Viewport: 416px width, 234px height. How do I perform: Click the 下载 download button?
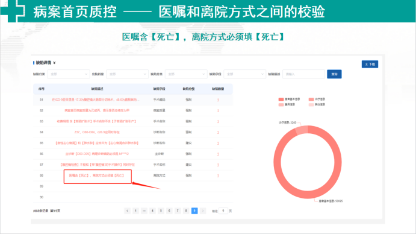pyautogui.click(x=370, y=64)
